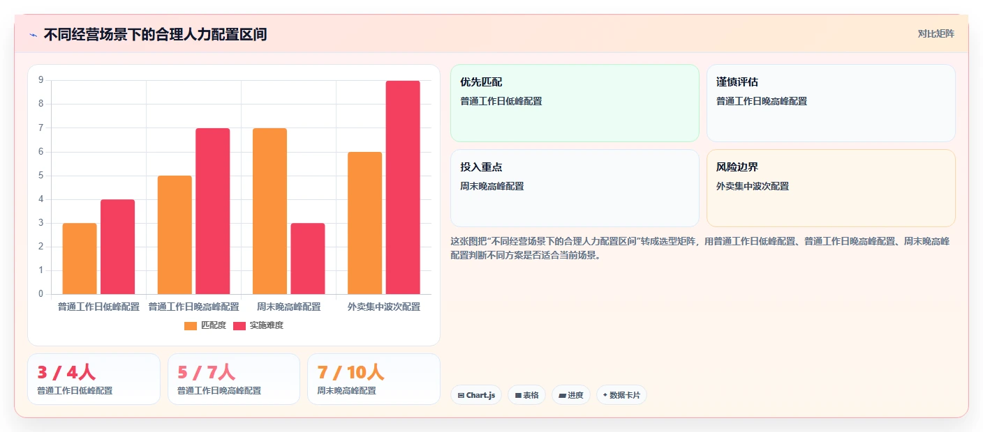Click the x-axis label 普通工作日低峰配置
This screenshot has height=432, width=983.
[98, 307]
